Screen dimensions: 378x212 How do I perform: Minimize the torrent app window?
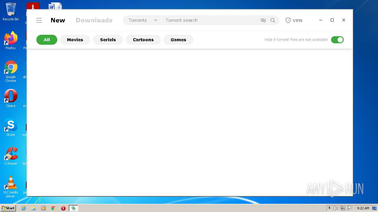pyautogui.click(x=321, y=20)
